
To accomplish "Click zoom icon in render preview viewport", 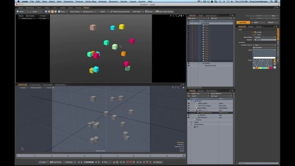I will click(176, 16).
